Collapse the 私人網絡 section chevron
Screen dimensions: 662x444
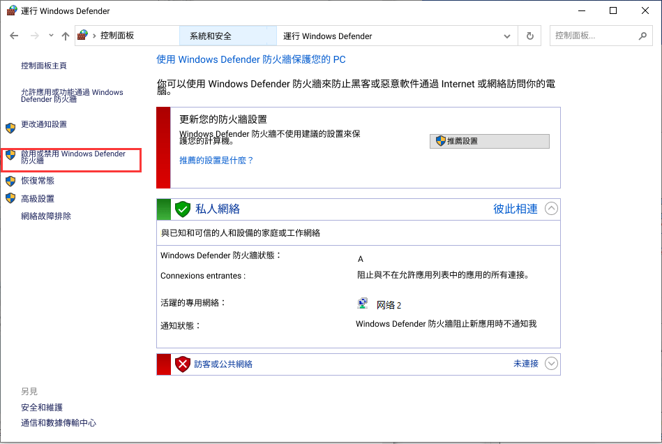point(551,208)
